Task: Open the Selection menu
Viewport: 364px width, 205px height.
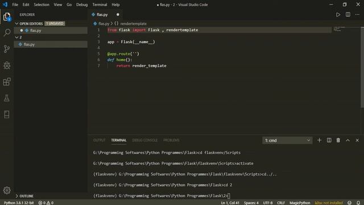Action: (42, 5)
